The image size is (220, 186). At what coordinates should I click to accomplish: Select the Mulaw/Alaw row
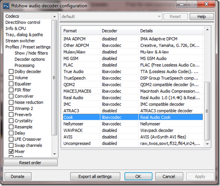tap(133, 52)
